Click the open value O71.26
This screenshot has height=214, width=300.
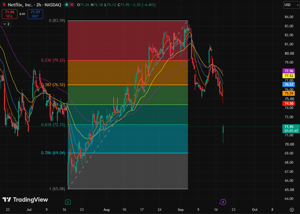pos(83,5)
